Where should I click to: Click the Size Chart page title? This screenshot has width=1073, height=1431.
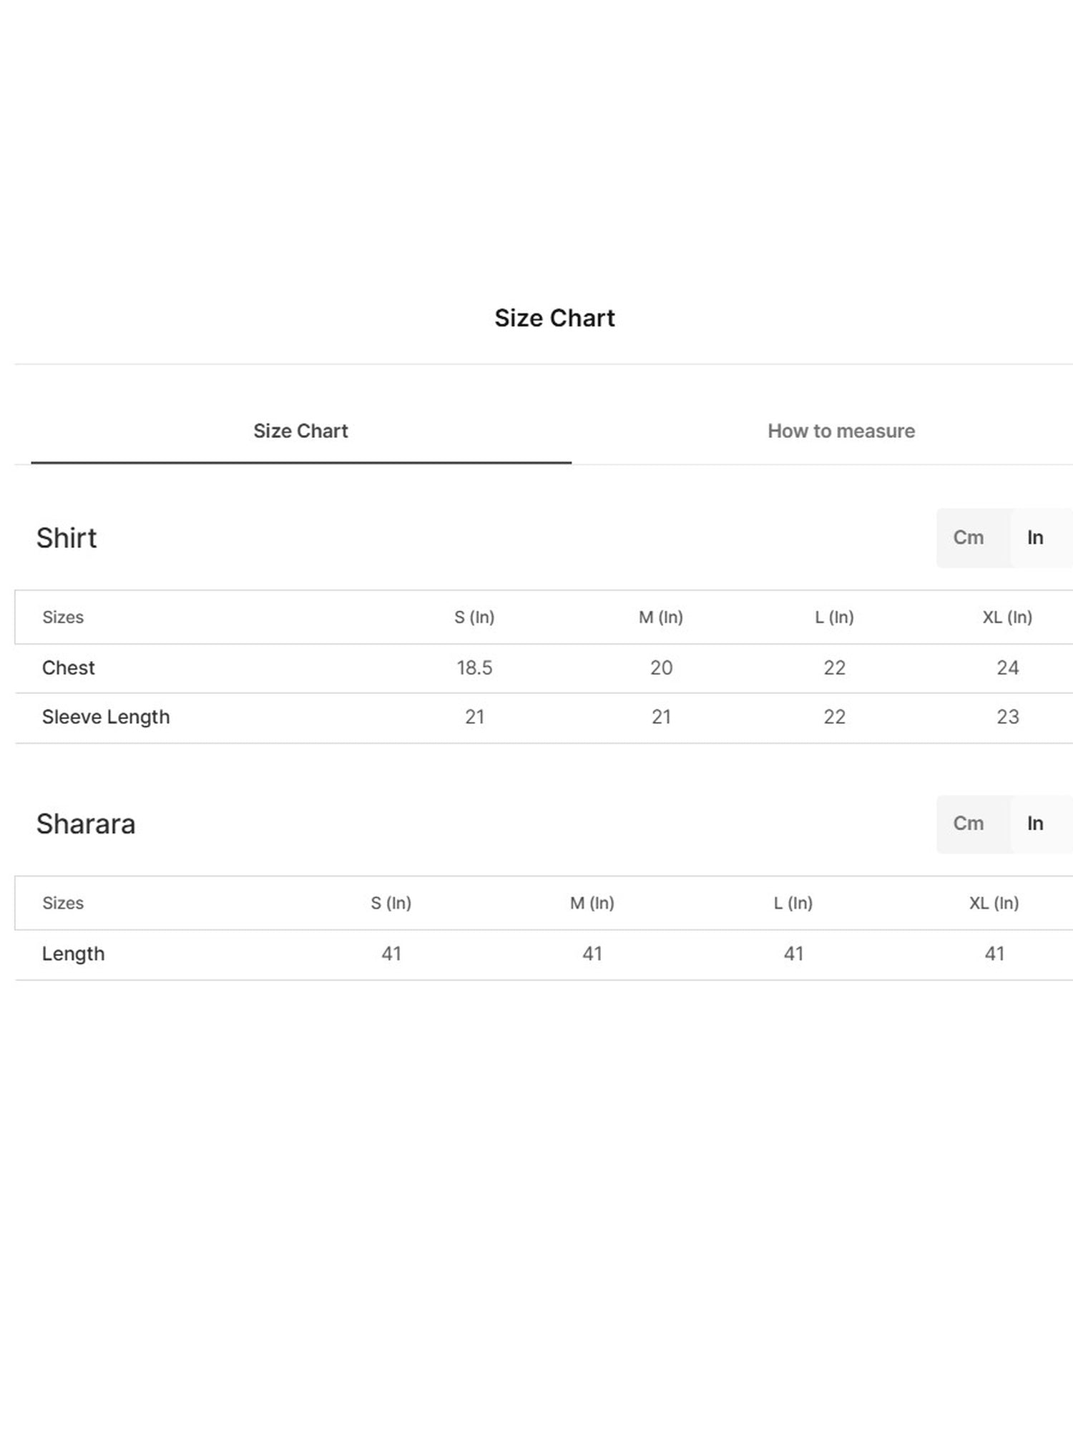click(x=554, y=318)
